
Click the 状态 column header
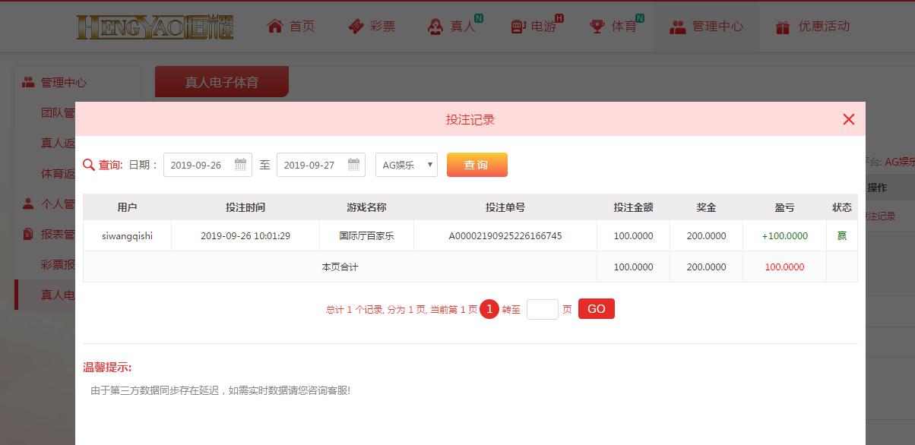tap(842, 207)
